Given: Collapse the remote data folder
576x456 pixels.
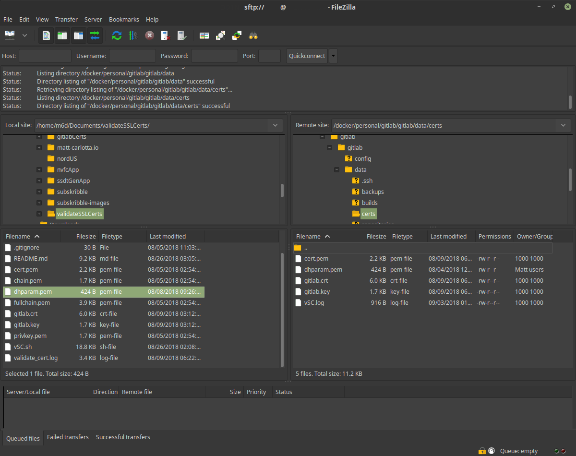Looking at the screenshot, I should (x=336, y=169).
